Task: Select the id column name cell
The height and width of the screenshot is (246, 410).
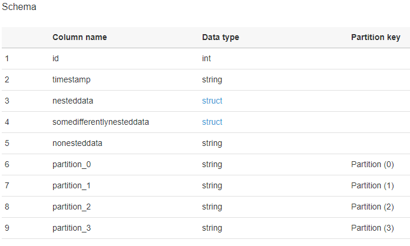Action: 56,58
